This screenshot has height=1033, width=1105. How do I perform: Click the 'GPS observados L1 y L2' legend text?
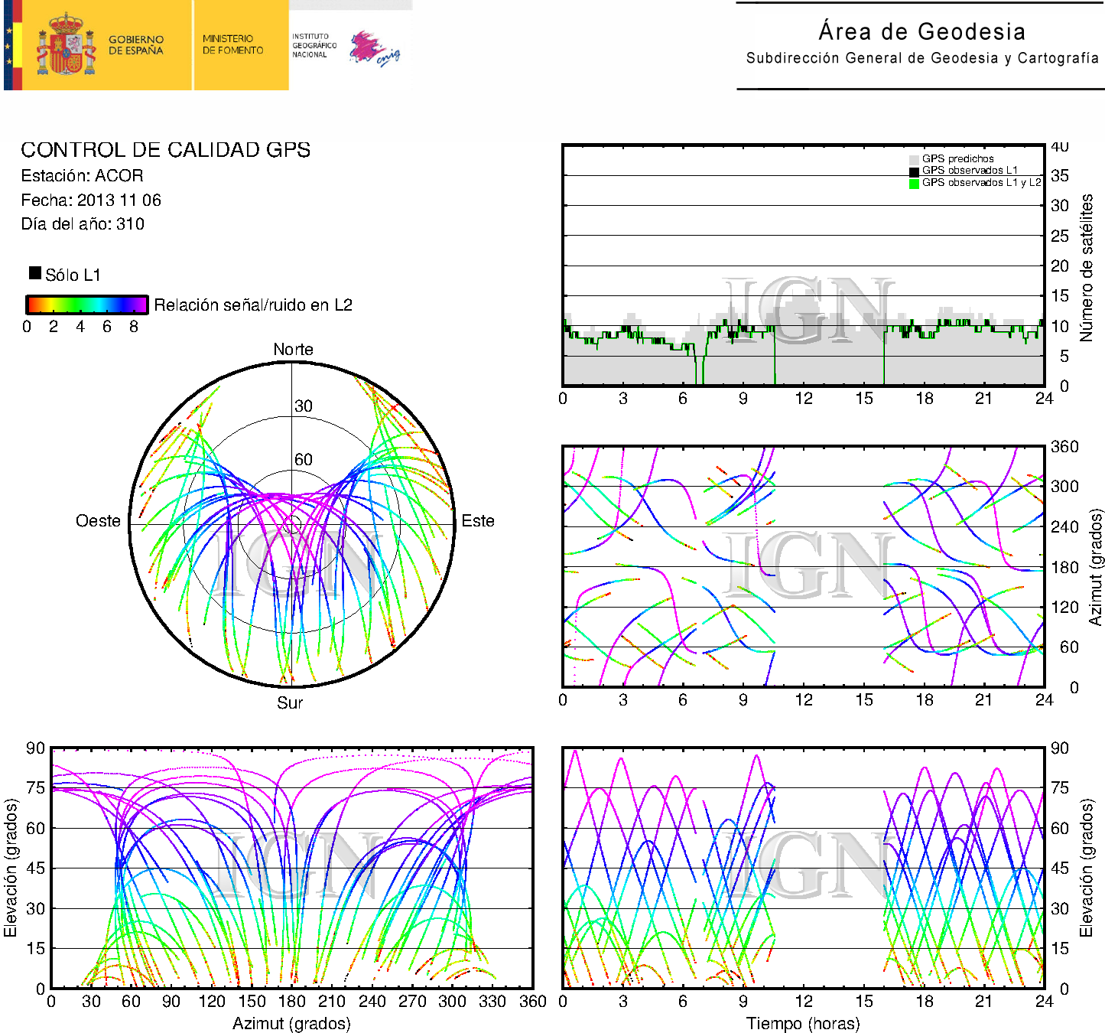pyautogui.click(x=981, y=183)
